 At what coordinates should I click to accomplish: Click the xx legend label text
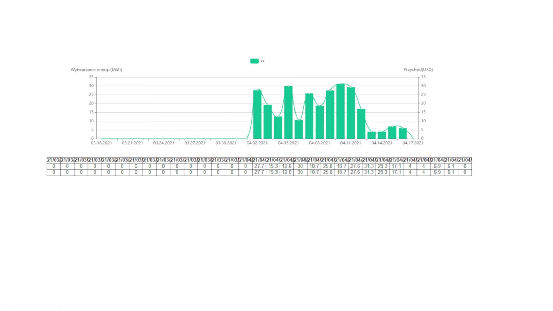coord(262,61)
